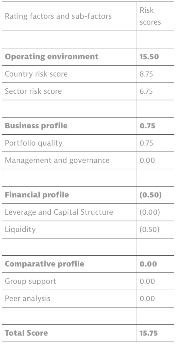
Task: Click the bold (0.50) financial profile score
Action: pos(151,195)
